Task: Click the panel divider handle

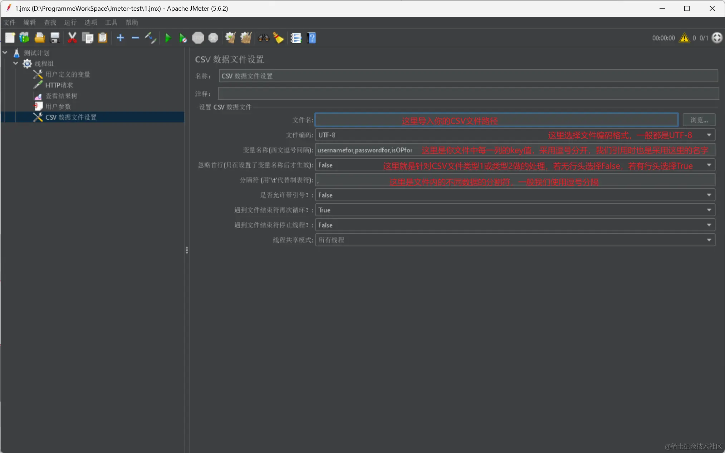Action: pyautogui.click(x=187, y=250)
